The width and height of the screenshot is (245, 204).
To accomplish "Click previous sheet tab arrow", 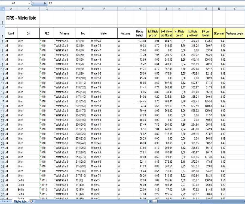I will point(5,201).
